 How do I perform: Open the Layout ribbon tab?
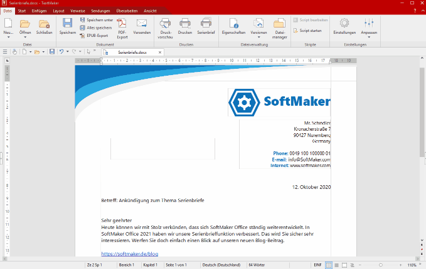point(58,11)
